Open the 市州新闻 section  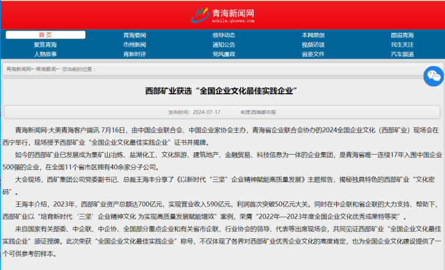tap(135, 45)
